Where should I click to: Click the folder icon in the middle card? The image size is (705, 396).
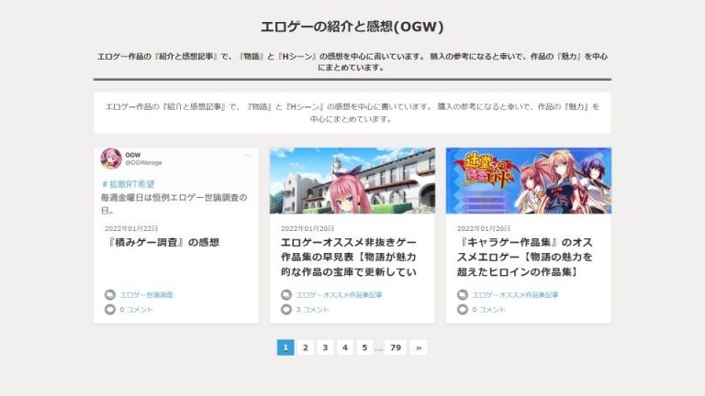tap(286, 295)
